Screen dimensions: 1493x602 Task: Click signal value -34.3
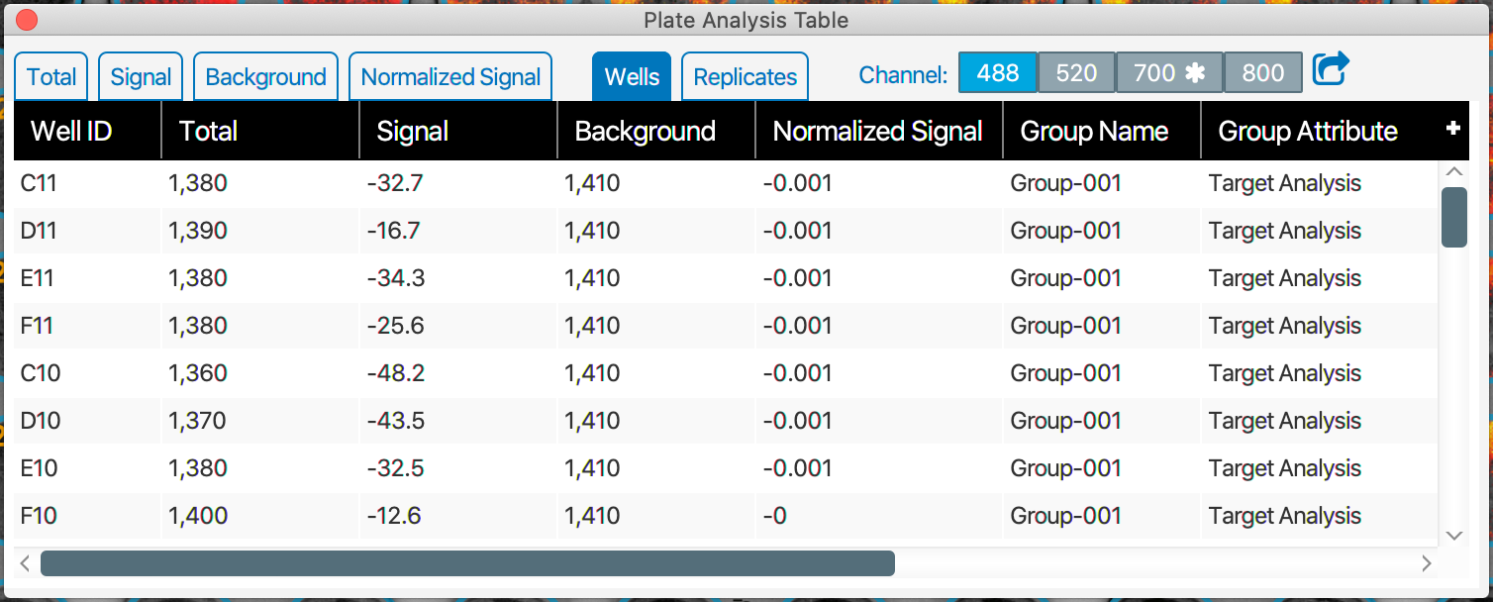coord(396,278)
